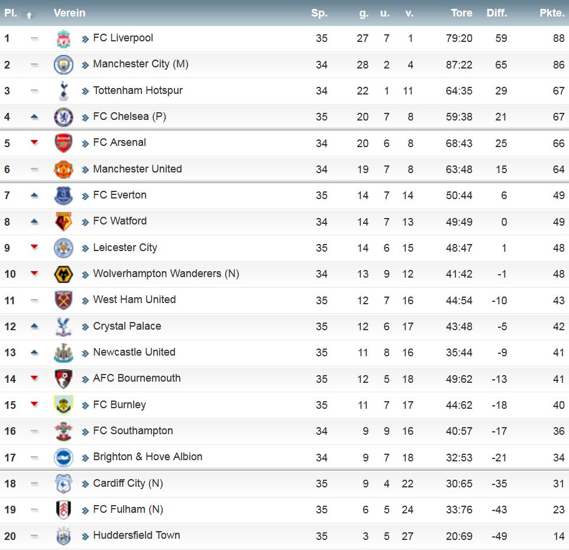The width and height of the screenshot is (569, 550).
Task: Click the Verein column header
Action: pos(69,13)
